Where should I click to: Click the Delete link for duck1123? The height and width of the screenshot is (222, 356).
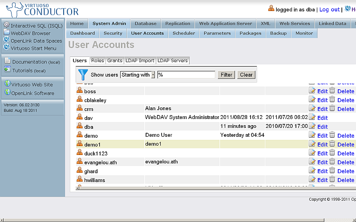346,154
